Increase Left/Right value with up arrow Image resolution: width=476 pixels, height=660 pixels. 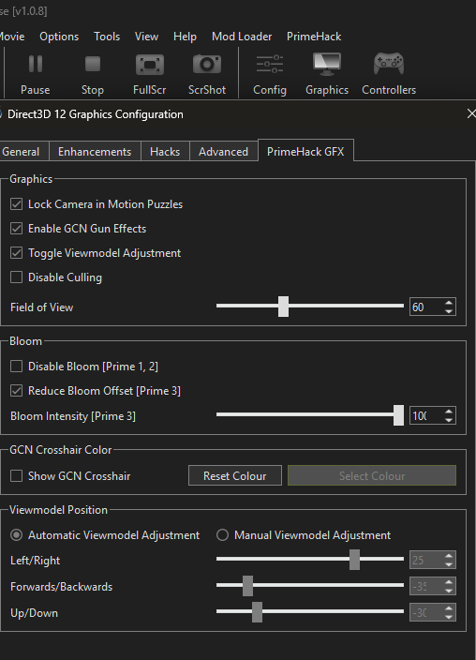point(449,556)
